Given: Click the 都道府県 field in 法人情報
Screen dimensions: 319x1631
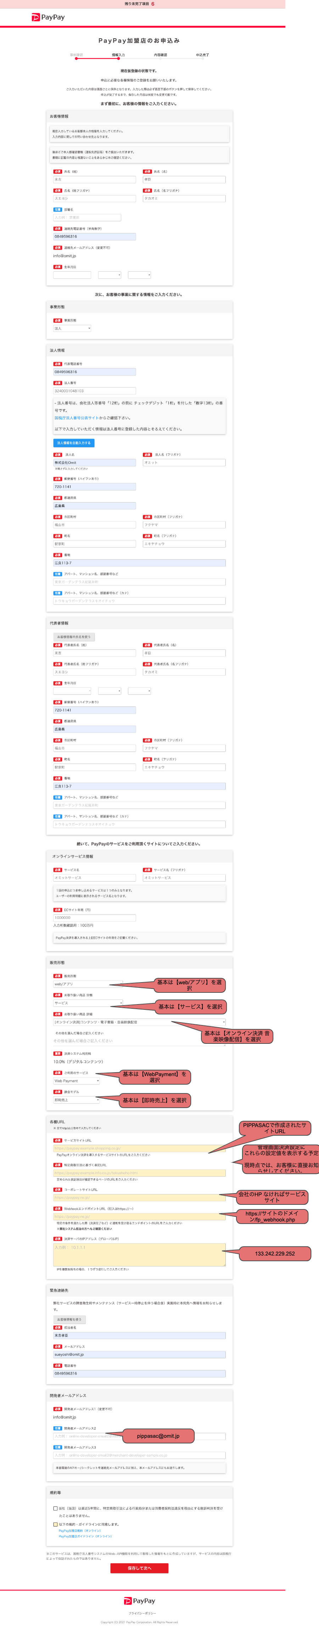Looking at the screenshot, I should (94, 506).
